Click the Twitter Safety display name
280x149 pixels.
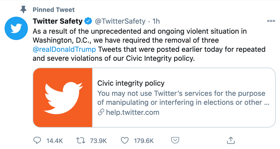[x=57, y=21]
